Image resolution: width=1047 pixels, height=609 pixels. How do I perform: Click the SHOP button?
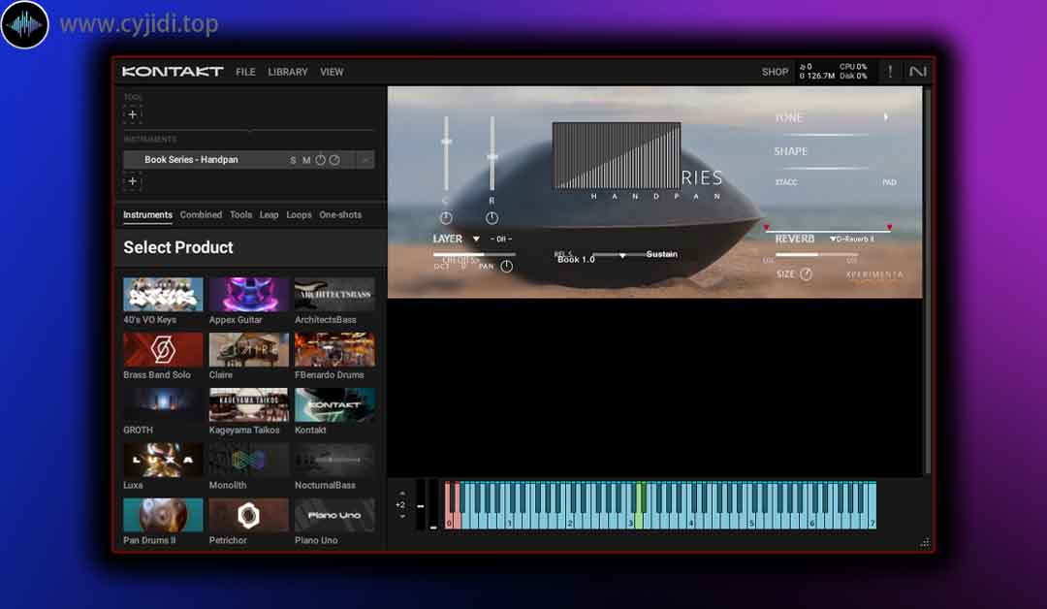pyautogui.click(x=775, y=72)
